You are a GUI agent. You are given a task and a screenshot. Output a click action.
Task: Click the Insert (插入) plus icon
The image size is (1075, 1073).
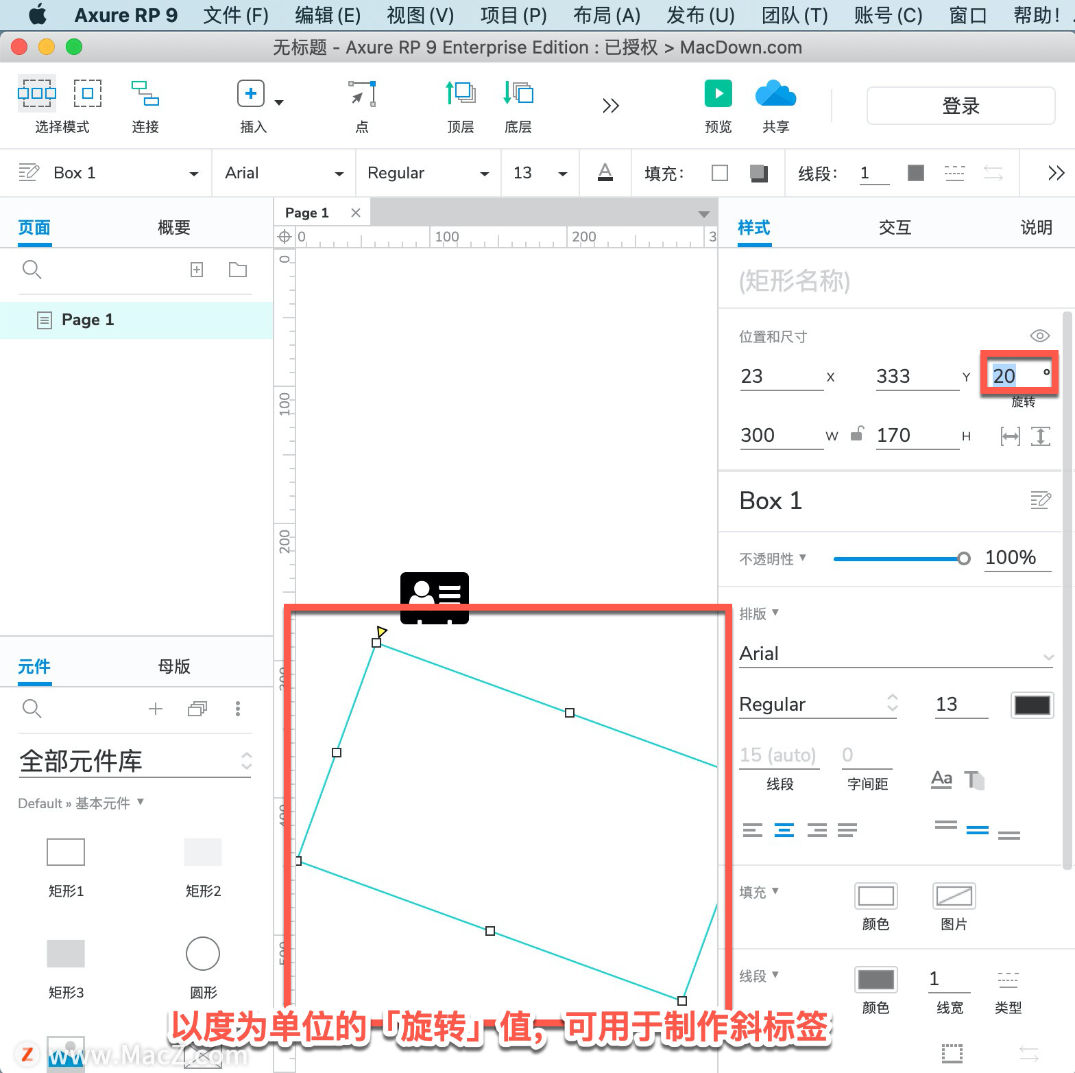(251, 93)
